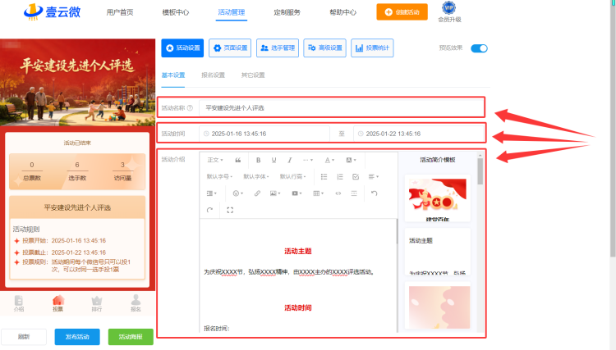This screenshot has height=350, width=616.
Task: Click the 活动名称 input field
Action: [x=341, y=107]
